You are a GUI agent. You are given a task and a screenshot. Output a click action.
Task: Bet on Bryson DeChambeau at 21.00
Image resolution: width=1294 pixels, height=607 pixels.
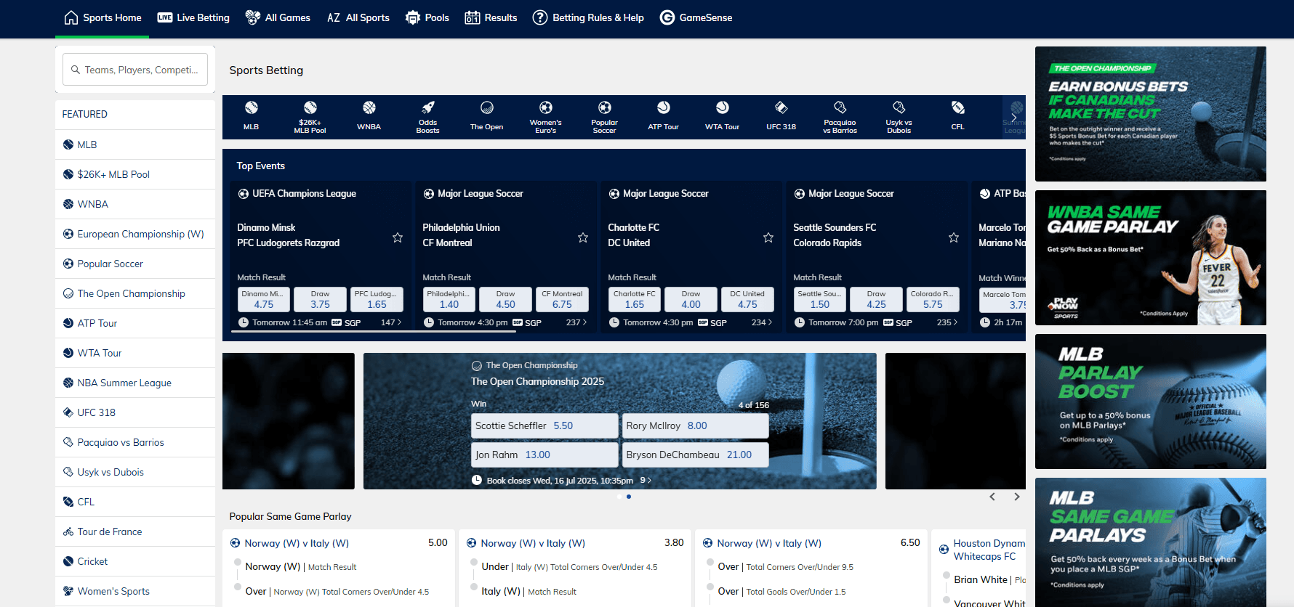click(695, 455)
